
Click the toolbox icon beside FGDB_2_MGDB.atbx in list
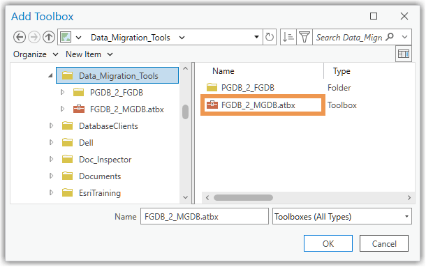pyautogui.click(x=212, y=105)
